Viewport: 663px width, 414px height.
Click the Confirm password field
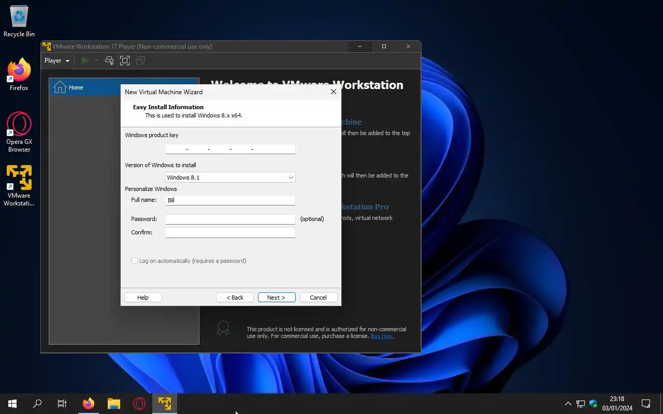tap(230, 233)
